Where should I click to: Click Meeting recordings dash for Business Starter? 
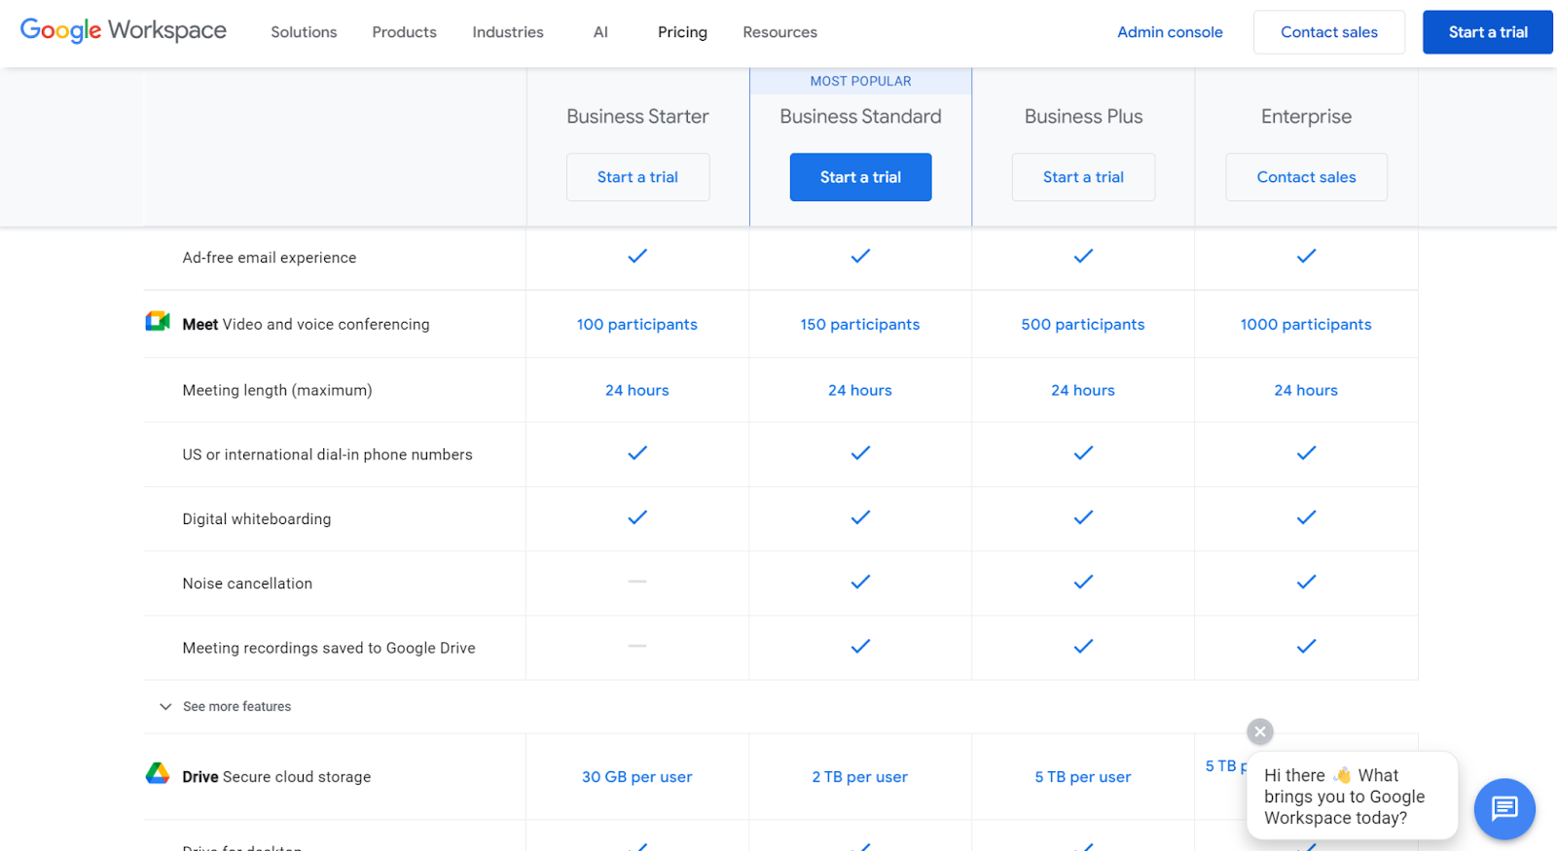(x=637, y=645)
